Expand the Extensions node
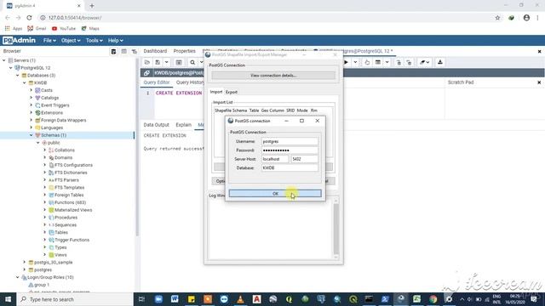 pos(32,113)
